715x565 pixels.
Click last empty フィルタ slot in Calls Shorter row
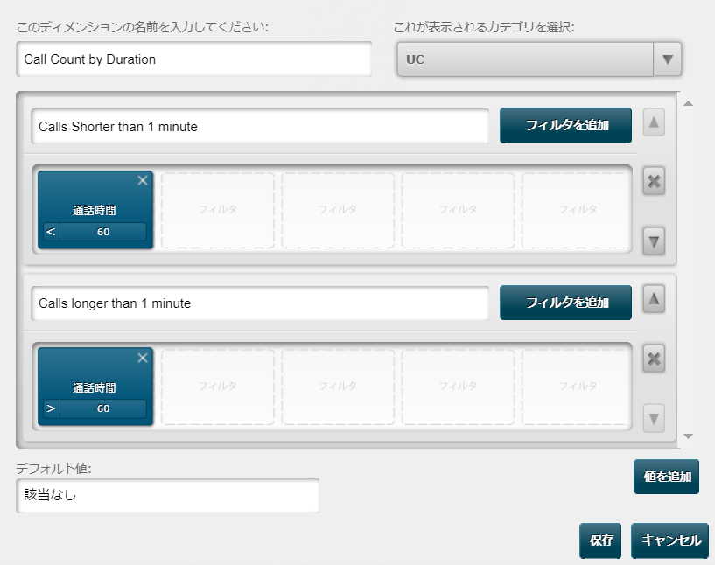pos(577,210)
